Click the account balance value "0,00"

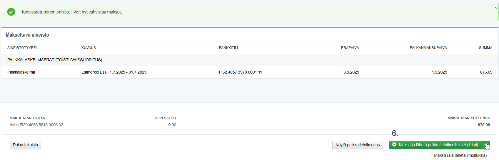172,125
